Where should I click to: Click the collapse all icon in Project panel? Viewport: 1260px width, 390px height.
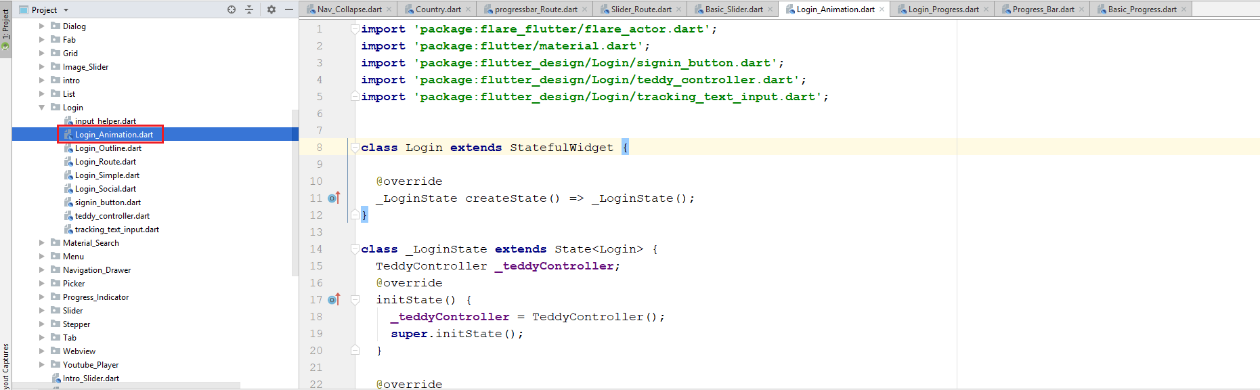coord(249,9)
